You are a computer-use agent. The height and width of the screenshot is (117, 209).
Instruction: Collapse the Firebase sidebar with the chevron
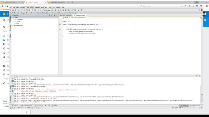coord(26,112)
